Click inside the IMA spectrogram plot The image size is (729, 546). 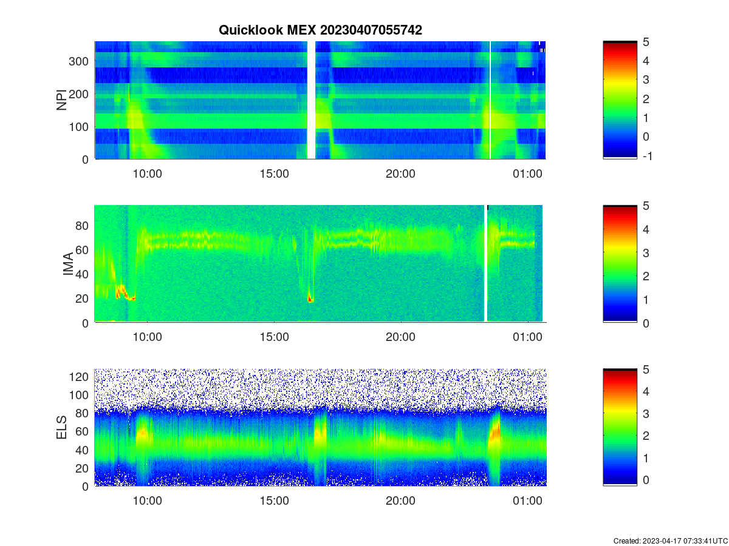pyautogui.click(x=320, y=264)
